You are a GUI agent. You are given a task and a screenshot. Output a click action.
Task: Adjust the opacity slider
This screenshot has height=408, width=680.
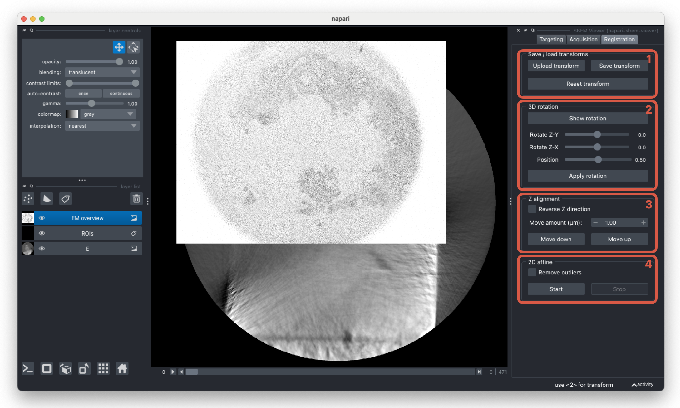click(94, 62)
